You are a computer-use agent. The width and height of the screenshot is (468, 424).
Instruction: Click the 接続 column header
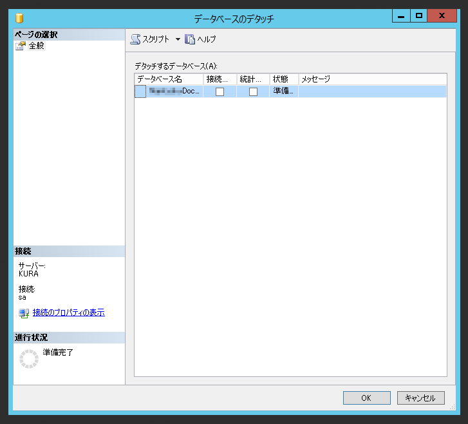pyautogui.click(x=220, y=79)
